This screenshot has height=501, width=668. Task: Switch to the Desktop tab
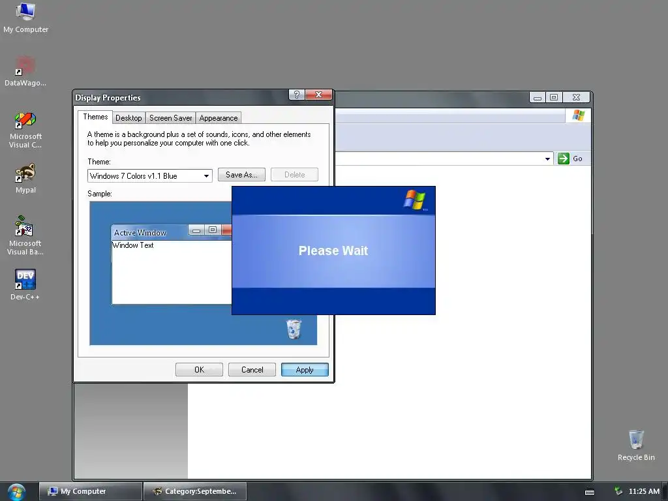coord(129,118)
